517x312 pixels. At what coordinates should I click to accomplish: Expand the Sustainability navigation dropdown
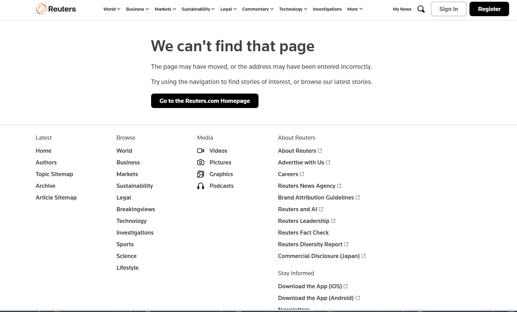tap(198, 9)
